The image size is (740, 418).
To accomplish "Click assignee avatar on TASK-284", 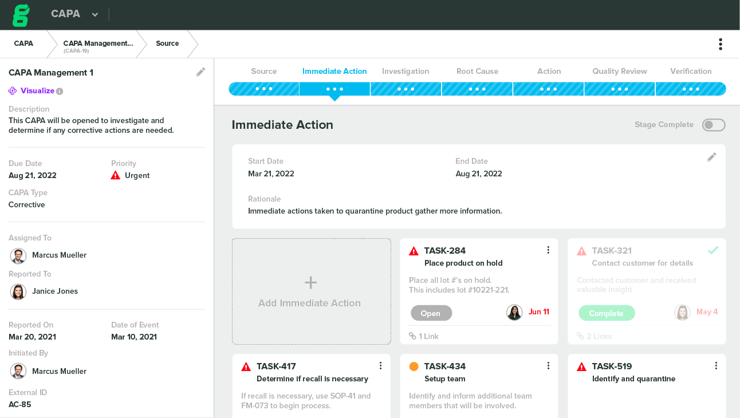I will (514, 312).
